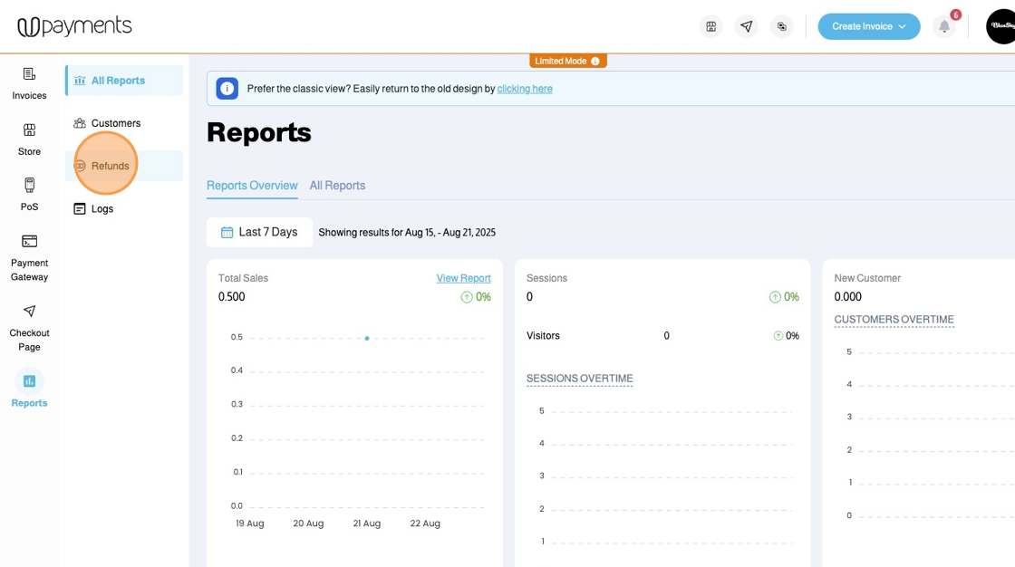Click the notifications bell icon
1015x567 pixels.
pyautogui.click(x=943, y=26)
